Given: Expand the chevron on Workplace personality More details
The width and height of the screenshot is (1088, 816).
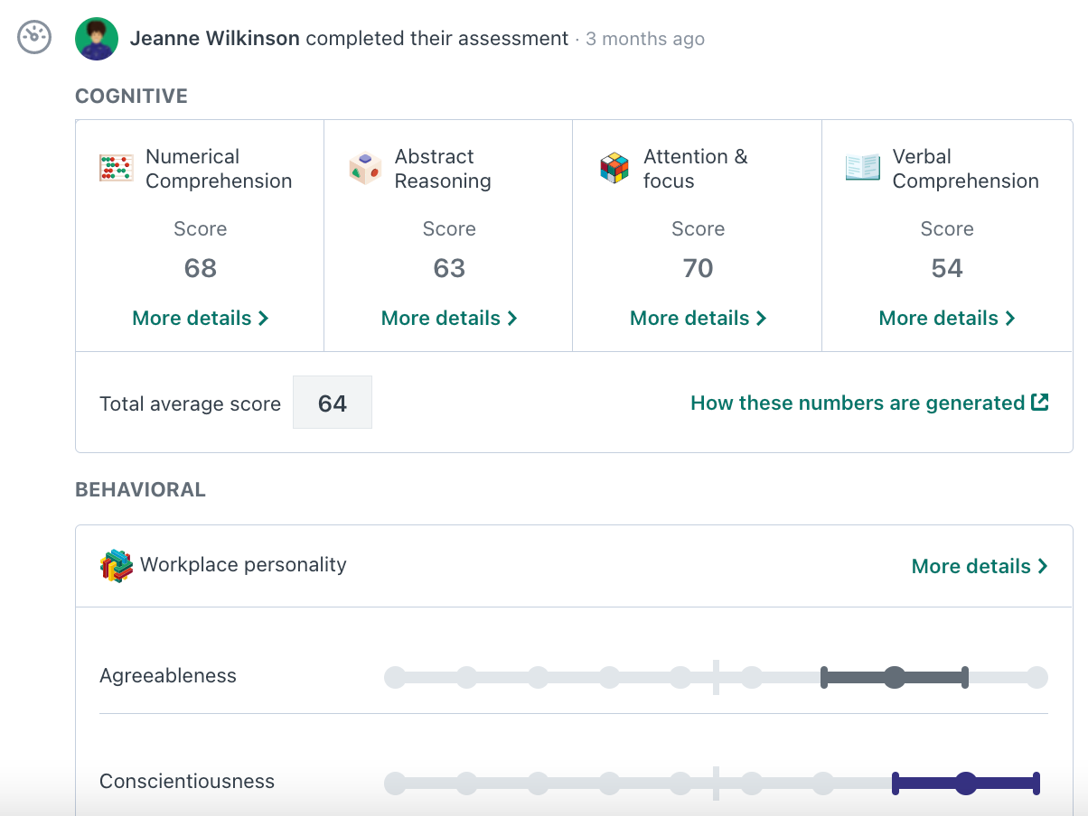Looking at the screenshot, I should 1043,566.
